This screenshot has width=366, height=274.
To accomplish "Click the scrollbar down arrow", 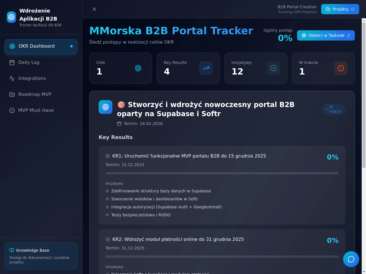I will pyautogui.click(x=364, y=272).
